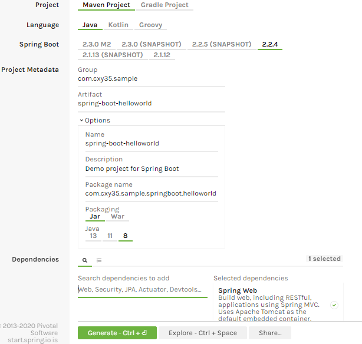Click the green checkmark on Spring Web
Screen dimensions: 362x344
334,305
